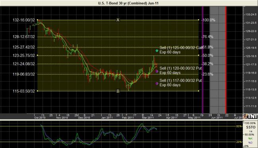The height and width of the screenshot is (148, 258).
Task: Click the 129-22.0 price axis value
Action: point(251,31)
